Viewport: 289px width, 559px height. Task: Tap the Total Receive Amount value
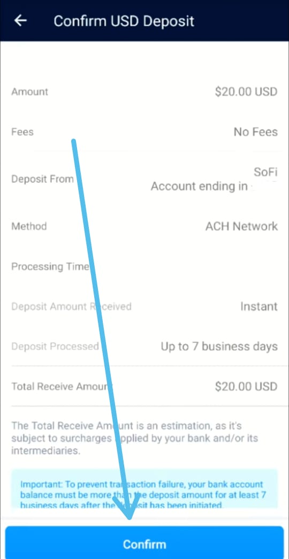[x=246, y=386]
